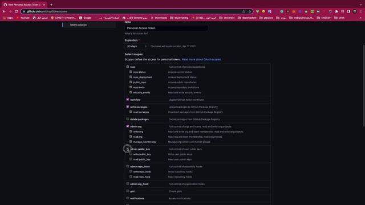The width and height of the screenshot is (365, 205).
Task: Click the 'Access notifications' description text
Action: click(x=180, y=199)
